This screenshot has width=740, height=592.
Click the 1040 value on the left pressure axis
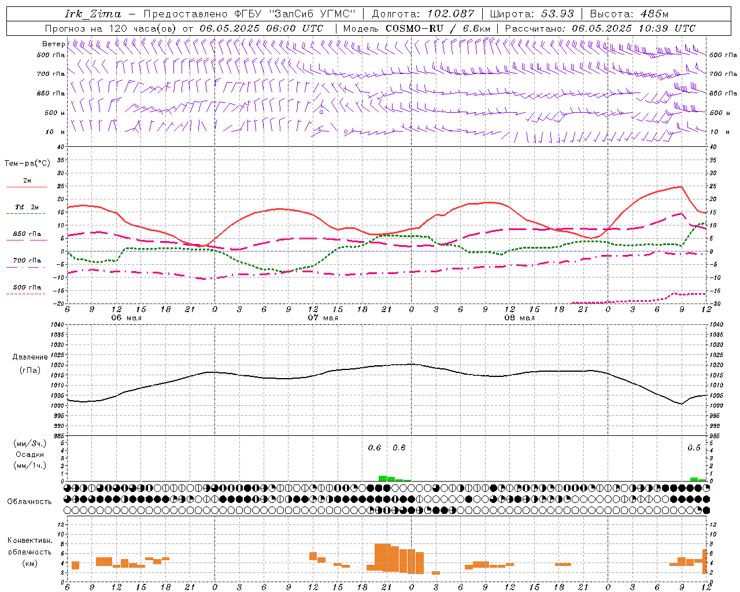[57, 324]
